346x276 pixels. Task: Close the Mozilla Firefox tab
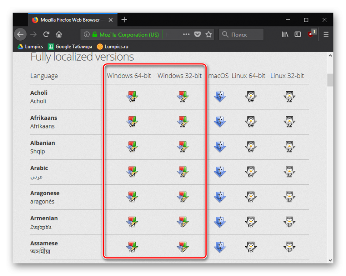pos(111,20)
